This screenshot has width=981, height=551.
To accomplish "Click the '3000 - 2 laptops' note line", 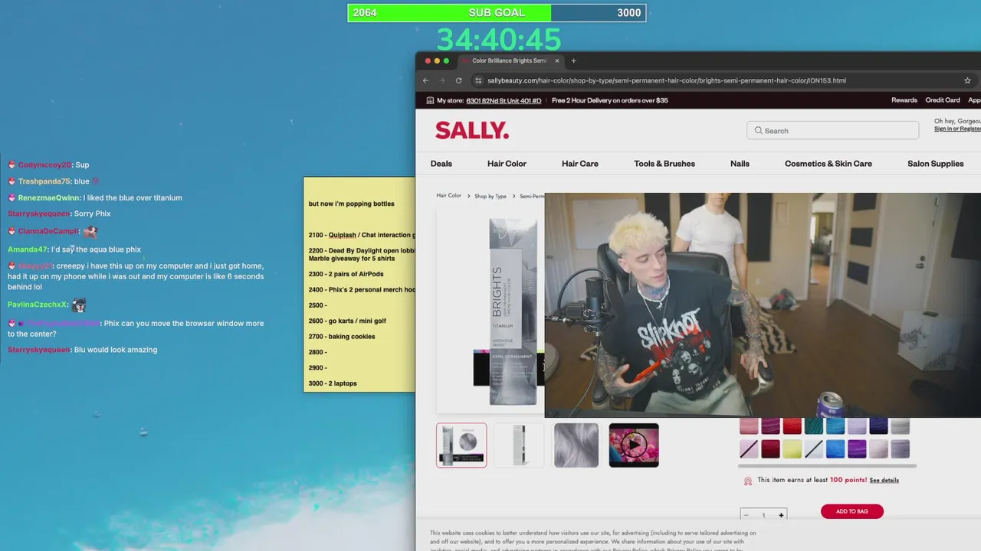I will (333, 383).
